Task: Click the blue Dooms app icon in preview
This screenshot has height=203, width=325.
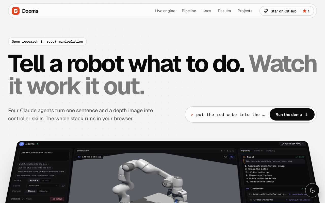Action: click(x=22, y=144)
